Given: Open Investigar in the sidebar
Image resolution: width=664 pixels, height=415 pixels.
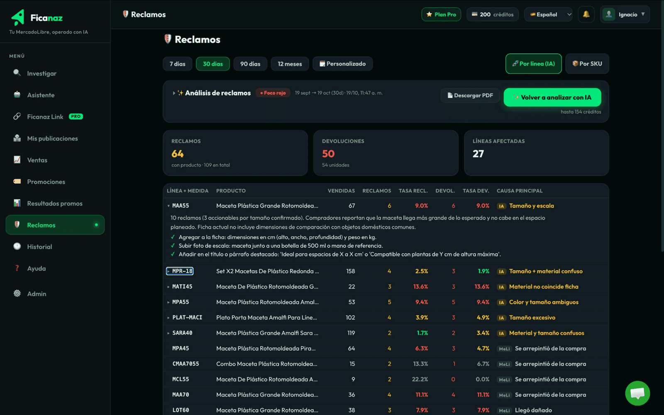Looking at the screenshot, I should click(x=55, y=73).
